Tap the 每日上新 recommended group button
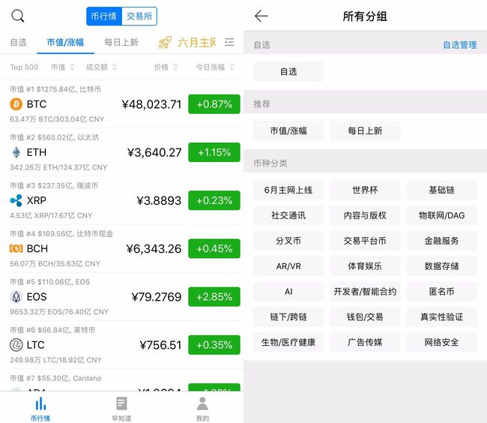 365,130
